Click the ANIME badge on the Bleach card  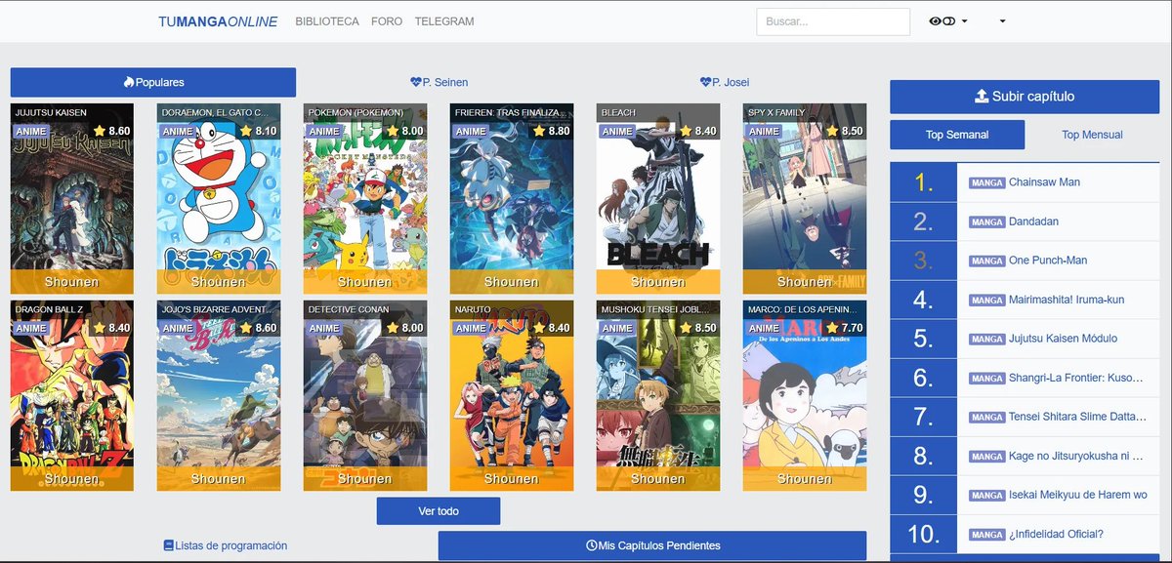[617, 131]
